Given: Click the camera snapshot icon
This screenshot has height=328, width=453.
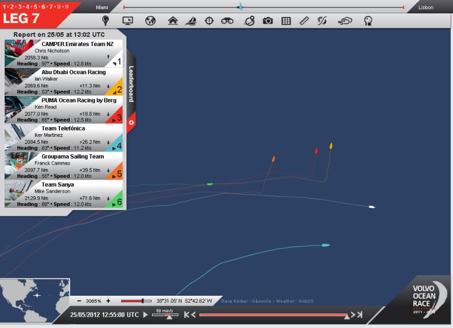Looking at the screenshot, I should (x=267, y=21).
